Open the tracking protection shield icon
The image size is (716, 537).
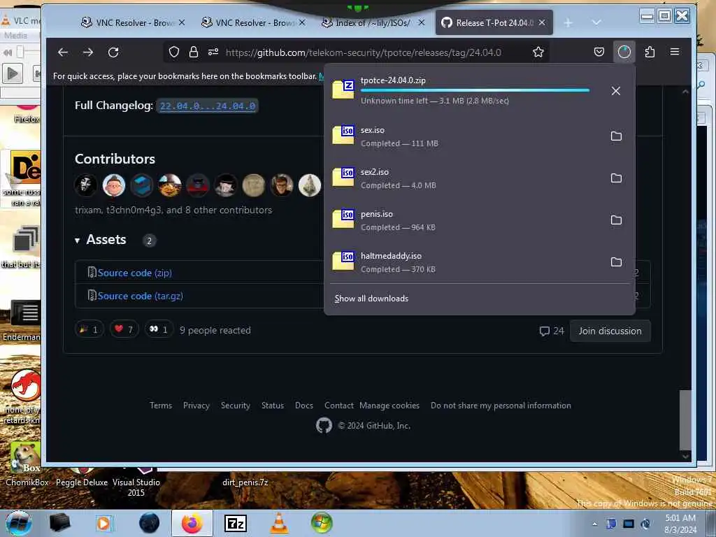174,52
